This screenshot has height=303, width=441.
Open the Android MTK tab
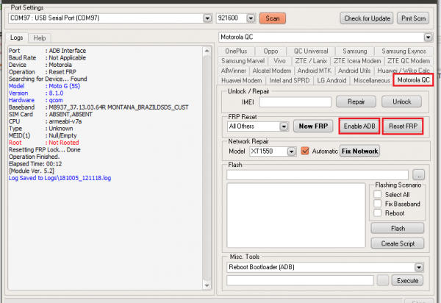coord(315,71)
